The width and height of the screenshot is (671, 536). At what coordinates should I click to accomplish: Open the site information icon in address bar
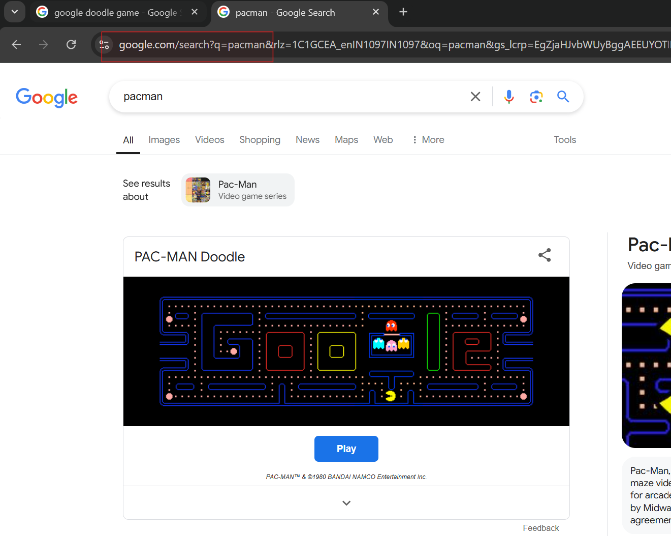(105, 45)
